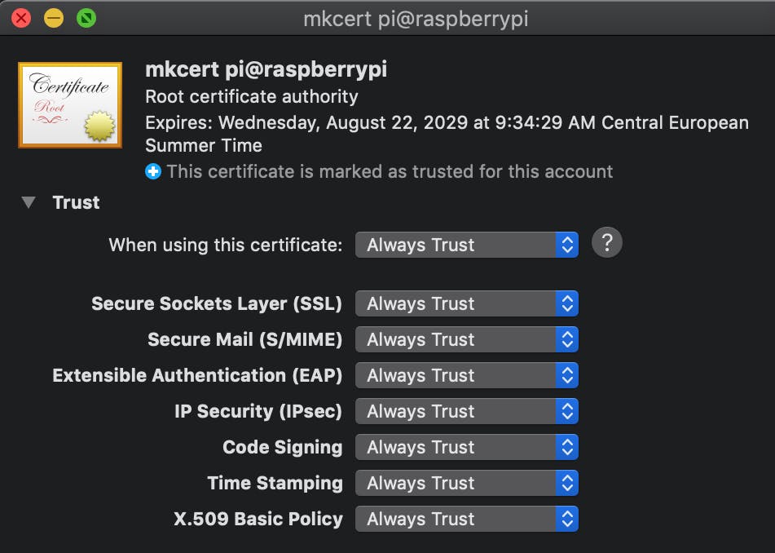Click the certificate root icon thumbnail
Viewport: 775px width, 553px height.
70,105
